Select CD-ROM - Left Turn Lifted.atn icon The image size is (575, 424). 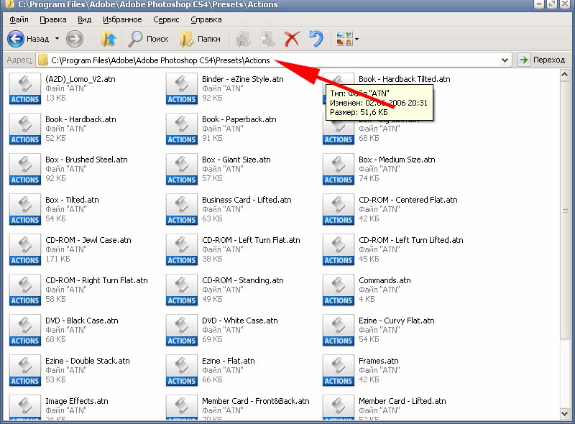[x=338, y=250]
